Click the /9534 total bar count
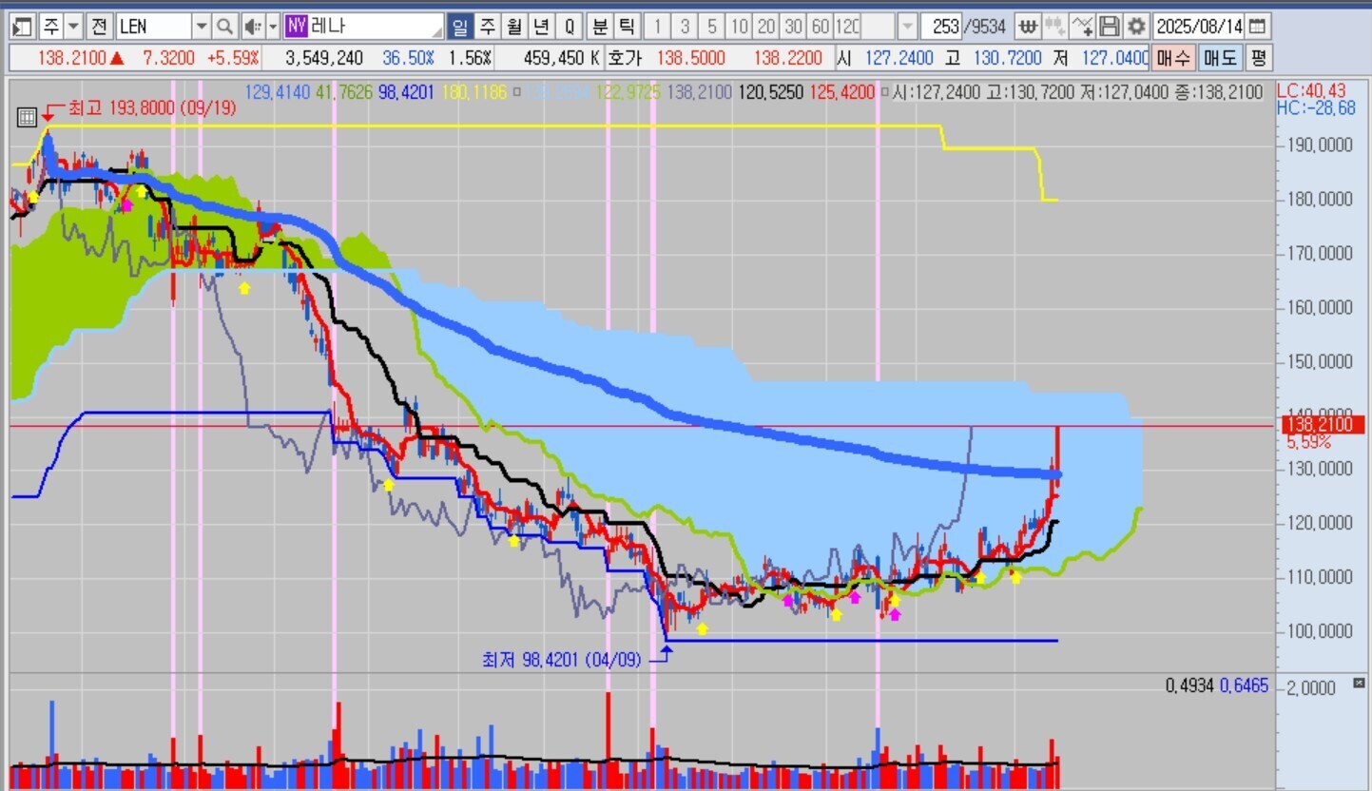The width and height of the screenshot is (1372, 791). pyautogui.click(x=985, y=26)
